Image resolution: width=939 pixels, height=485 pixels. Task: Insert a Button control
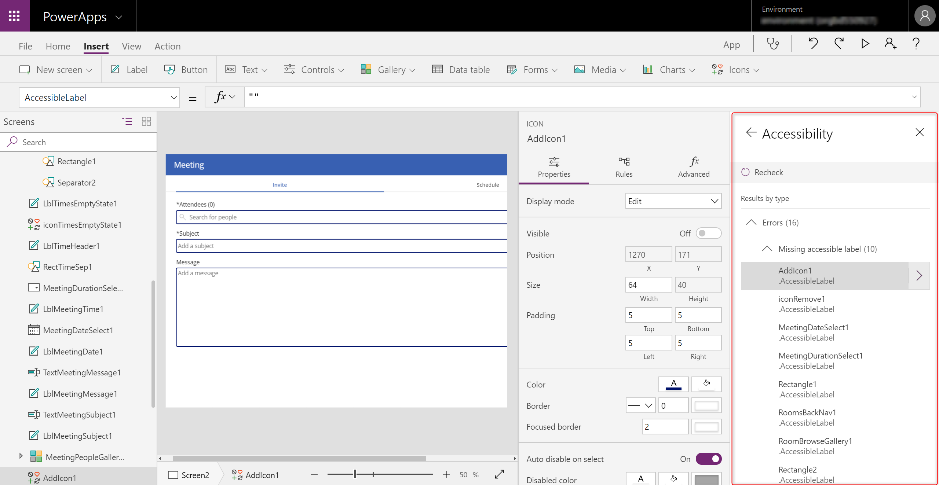pos(186,70)
